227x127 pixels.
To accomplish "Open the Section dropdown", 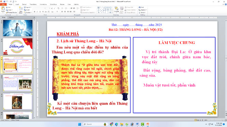I will [x=28, y=13].
